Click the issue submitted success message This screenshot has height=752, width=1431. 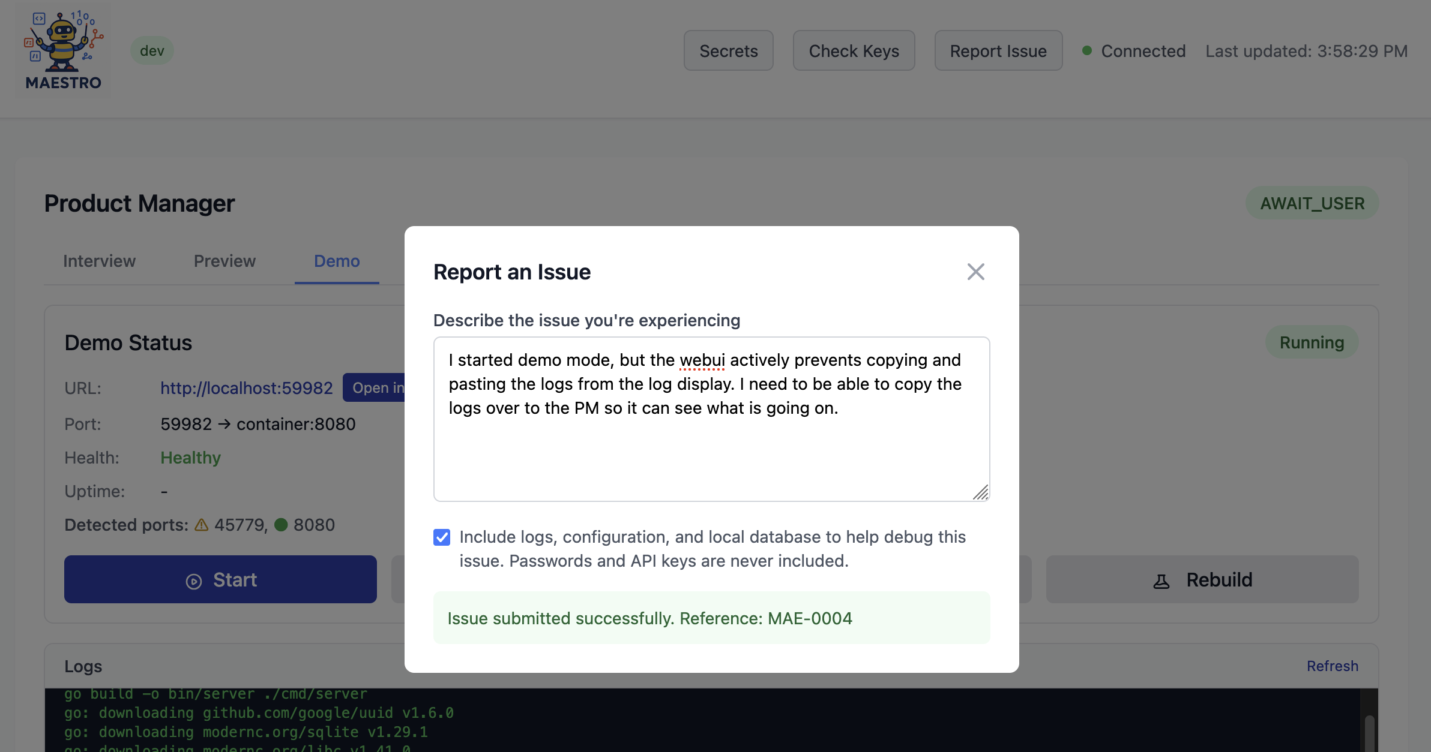711,618
